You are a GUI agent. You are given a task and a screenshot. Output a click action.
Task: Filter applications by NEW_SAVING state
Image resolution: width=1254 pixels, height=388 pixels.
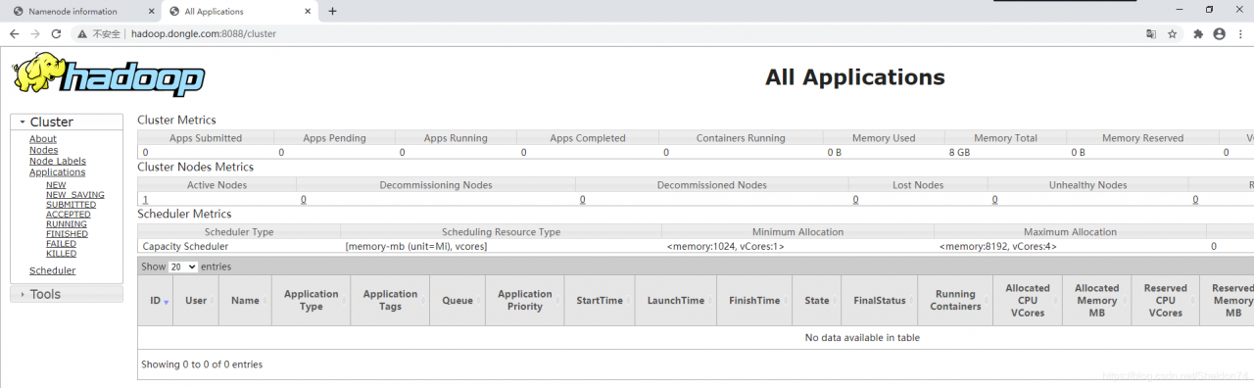pos(75,194)
